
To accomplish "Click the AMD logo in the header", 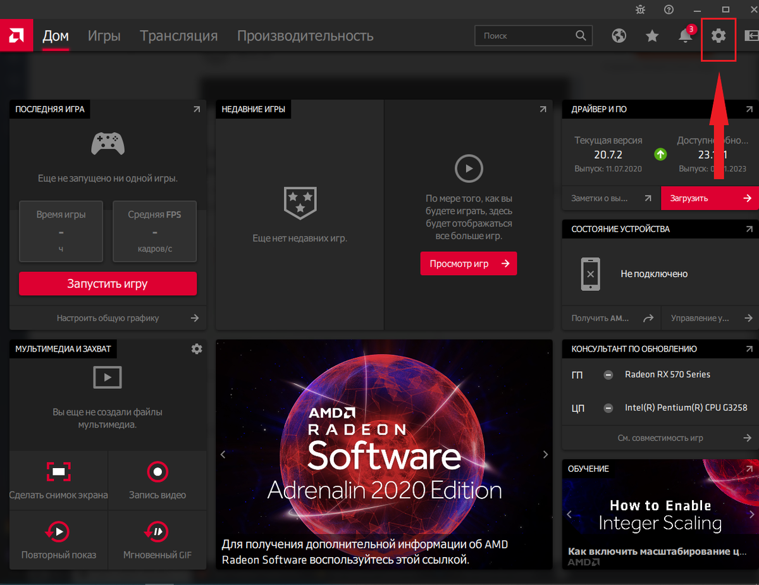I will point(15,36).
